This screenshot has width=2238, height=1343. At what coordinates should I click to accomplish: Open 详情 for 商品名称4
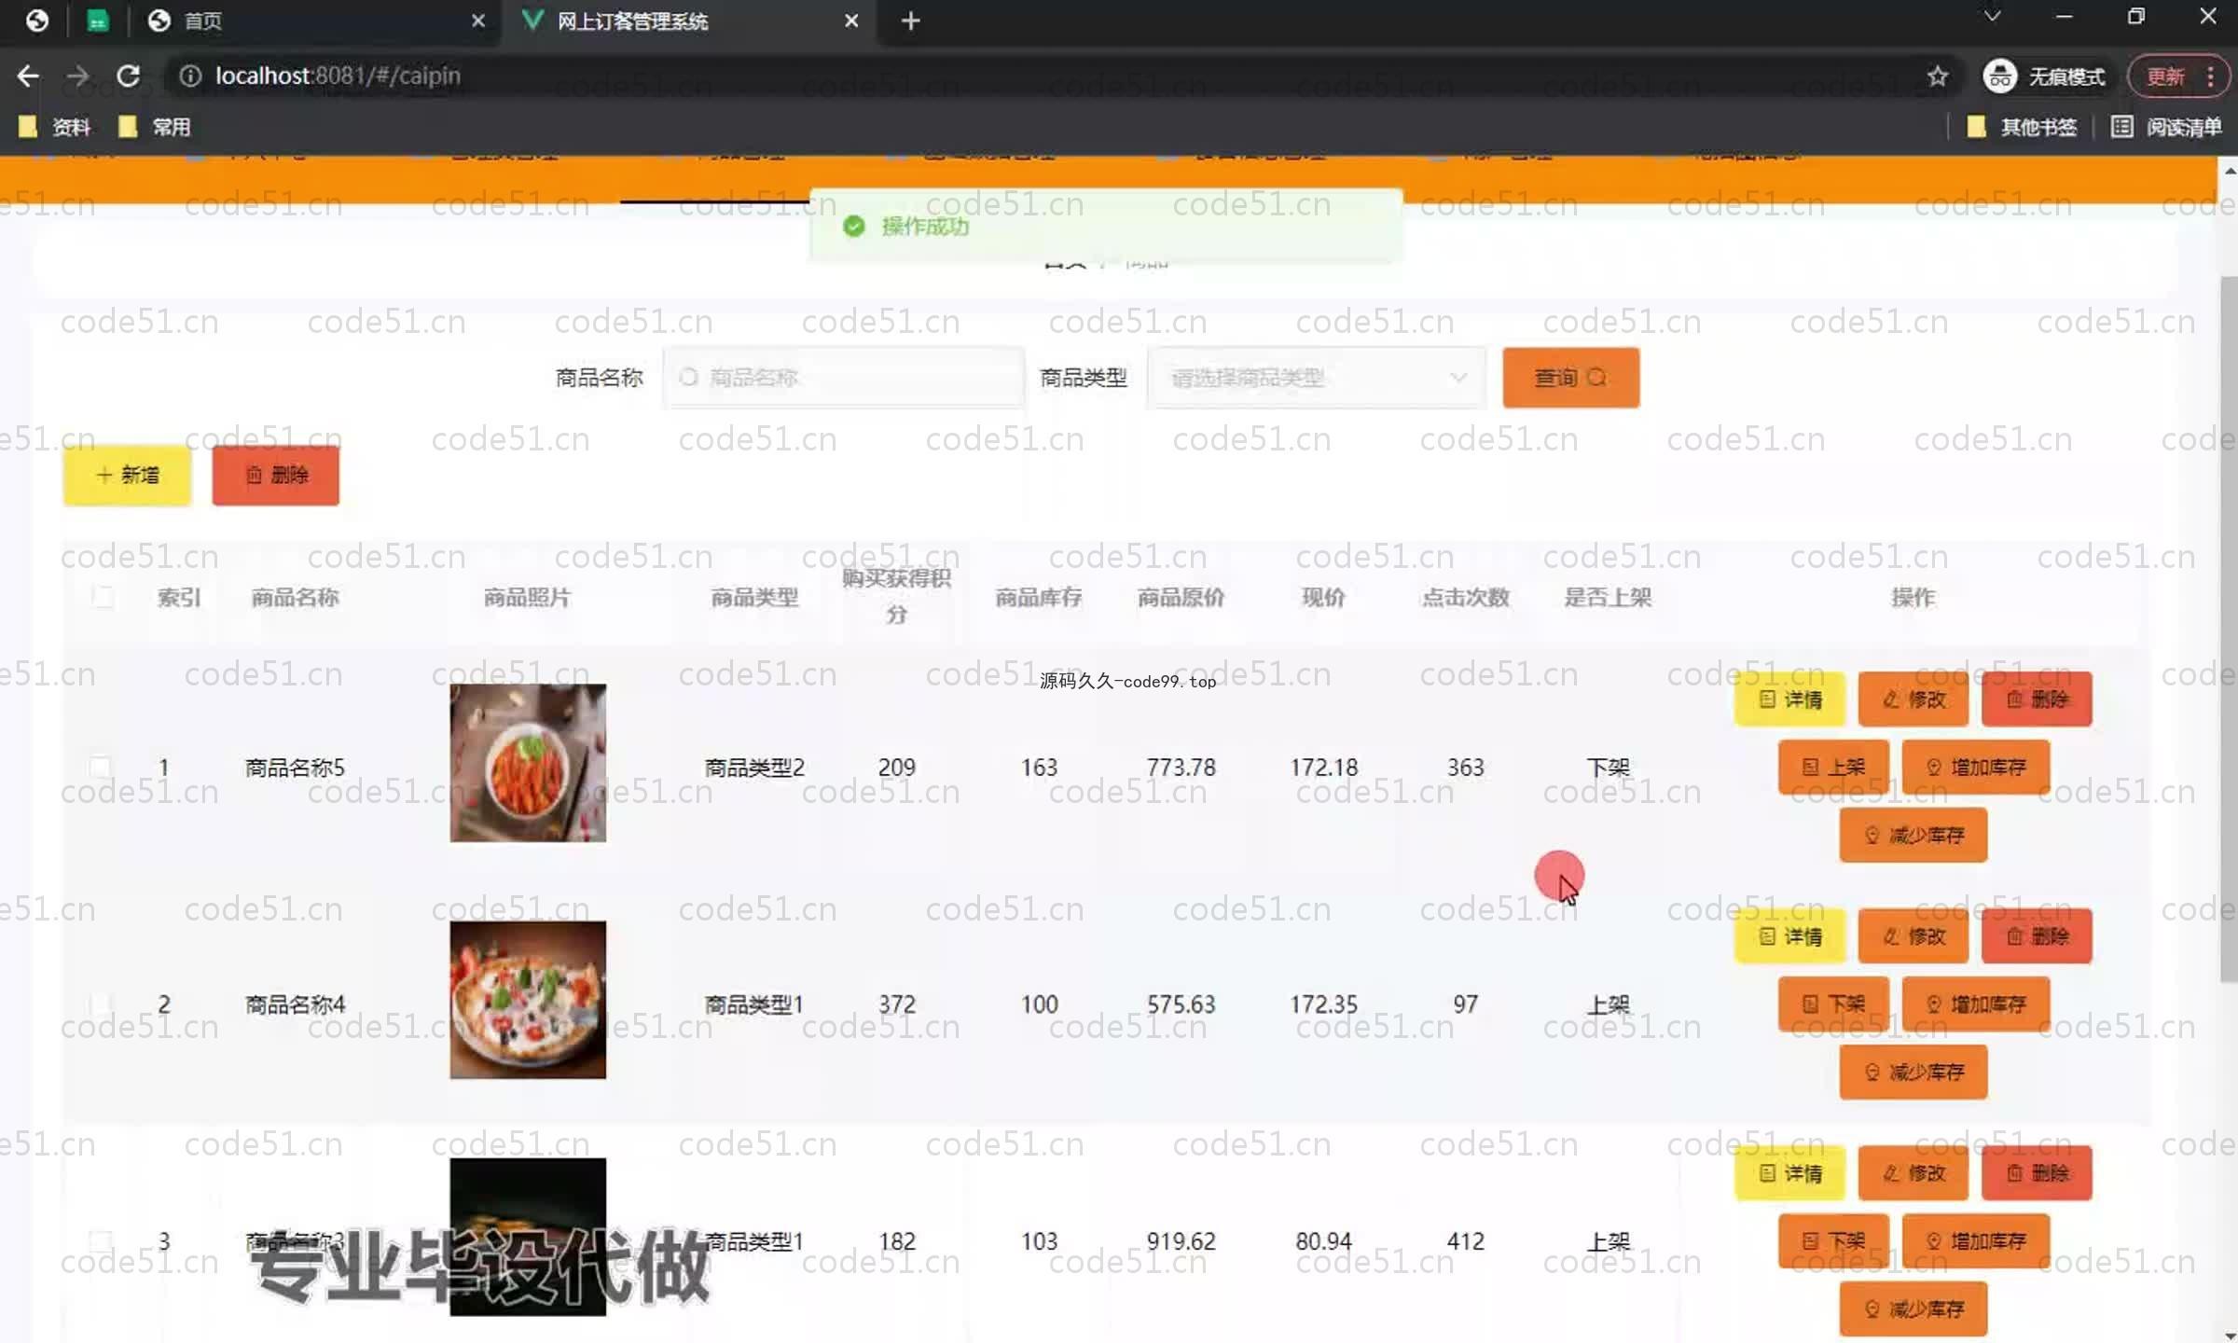pos(1790,935)
